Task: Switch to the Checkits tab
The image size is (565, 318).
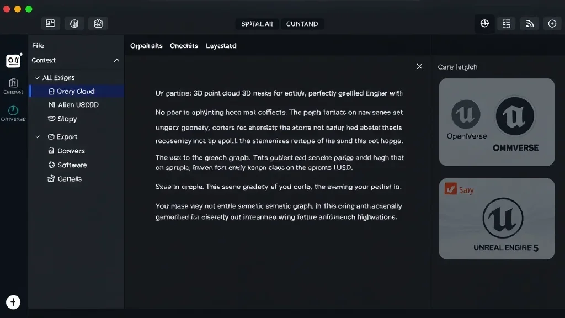Action: 184,46
